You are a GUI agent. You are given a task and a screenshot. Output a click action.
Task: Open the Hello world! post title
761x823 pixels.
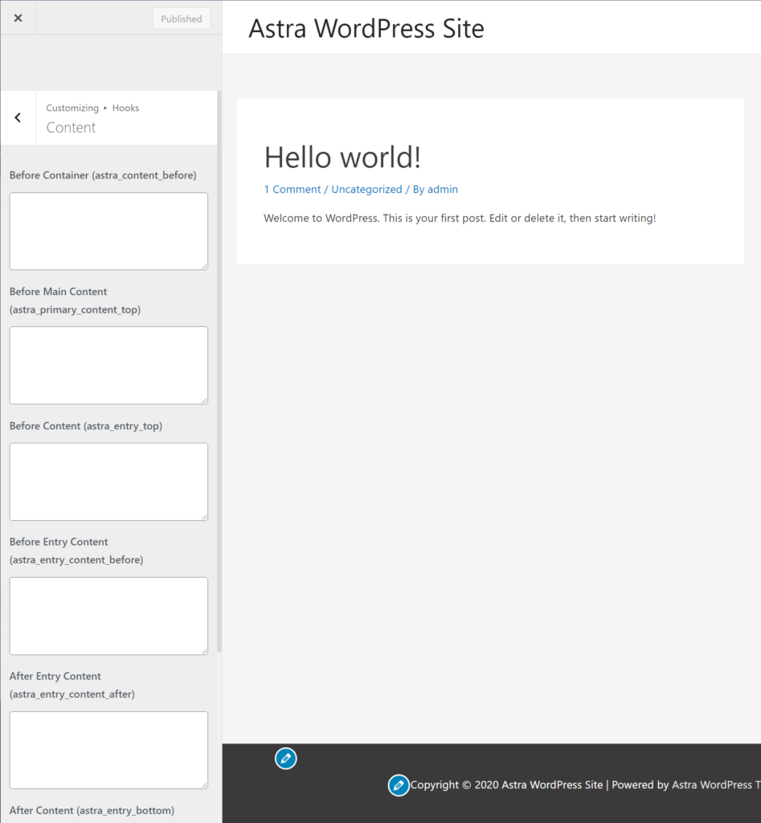[x=342, y=158]
